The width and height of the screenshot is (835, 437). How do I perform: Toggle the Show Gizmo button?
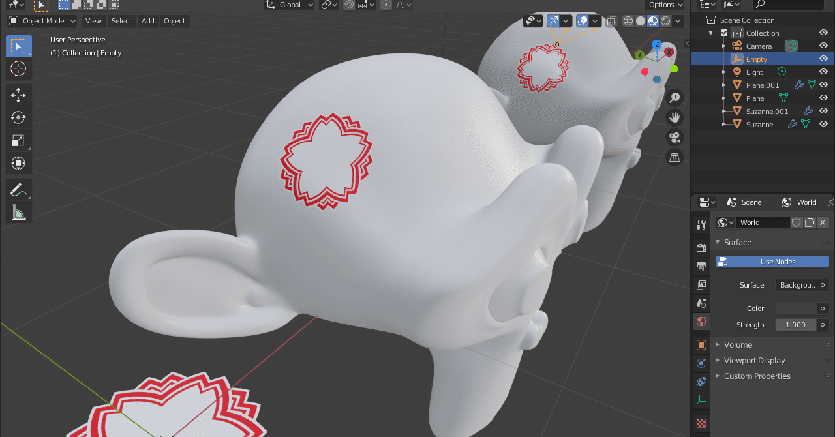pos(553,21)
